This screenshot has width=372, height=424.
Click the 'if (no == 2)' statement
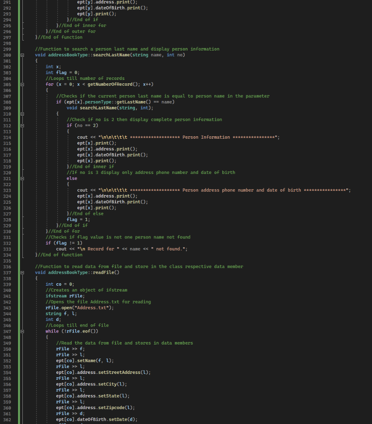82,125
